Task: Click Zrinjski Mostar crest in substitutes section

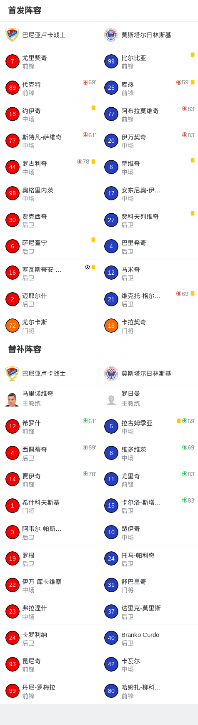Action: 111,374
